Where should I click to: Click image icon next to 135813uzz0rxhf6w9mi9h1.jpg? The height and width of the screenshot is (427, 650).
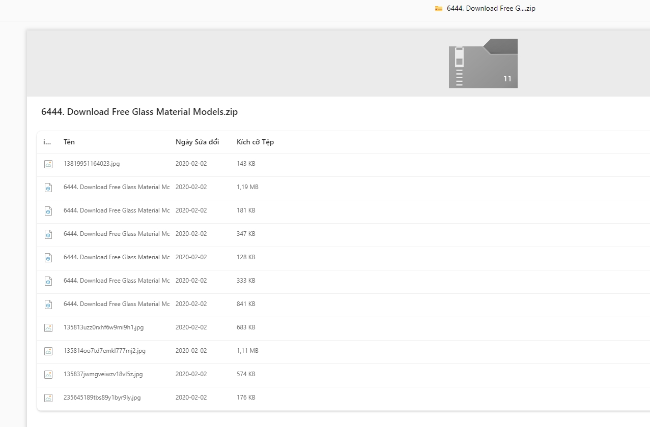tap(48, 328)
